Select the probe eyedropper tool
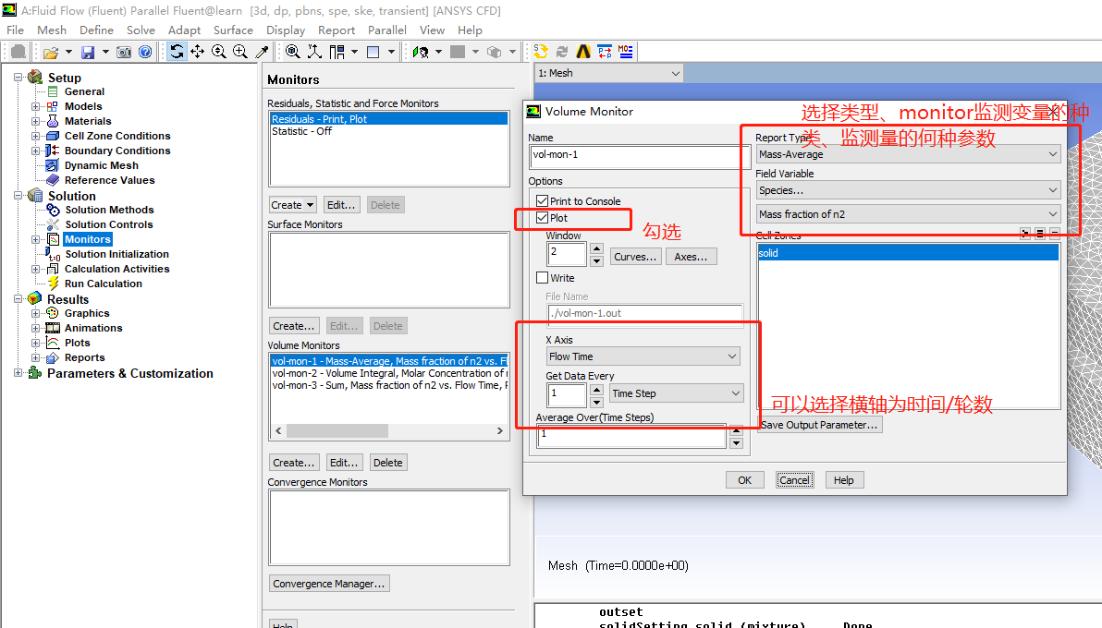Screen dimensions: 1102x628 click(262, 52)
